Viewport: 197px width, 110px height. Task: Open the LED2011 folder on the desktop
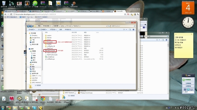pyautogui.click(x=50, y=4)
